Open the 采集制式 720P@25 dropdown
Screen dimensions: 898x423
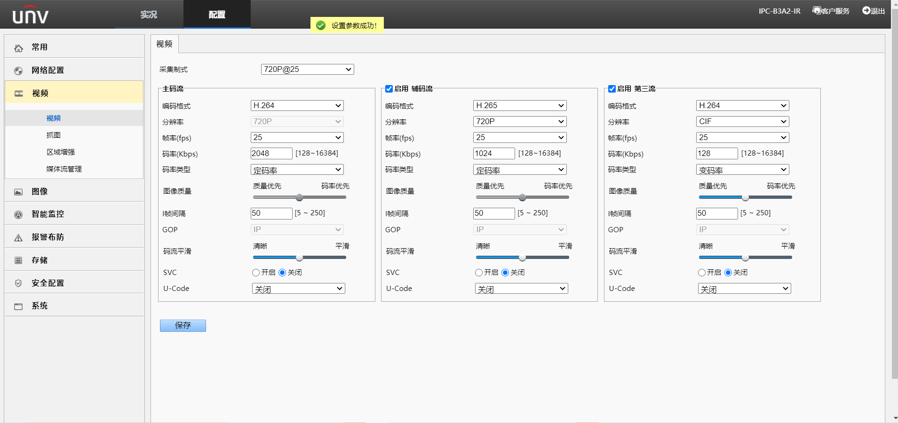[x=307, y=70]
